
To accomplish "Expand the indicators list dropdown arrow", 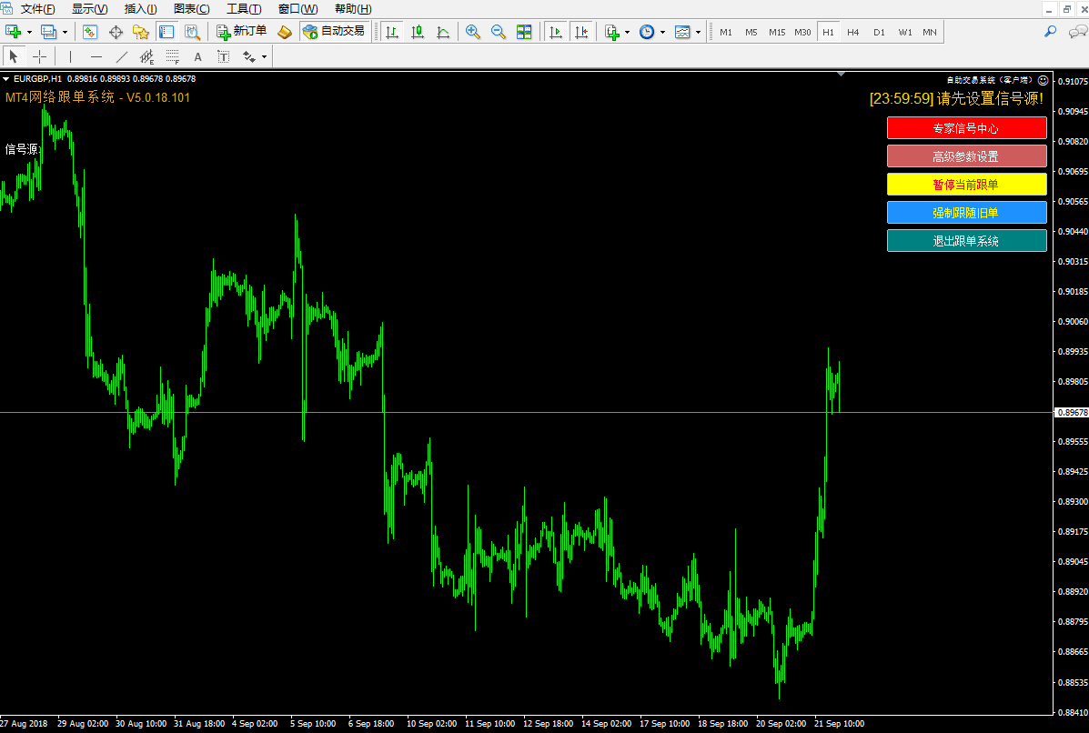I will click(627, 32).
